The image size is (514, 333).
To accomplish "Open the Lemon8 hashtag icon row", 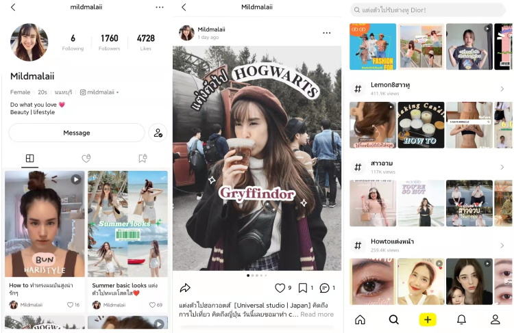I will pos(358,89).
